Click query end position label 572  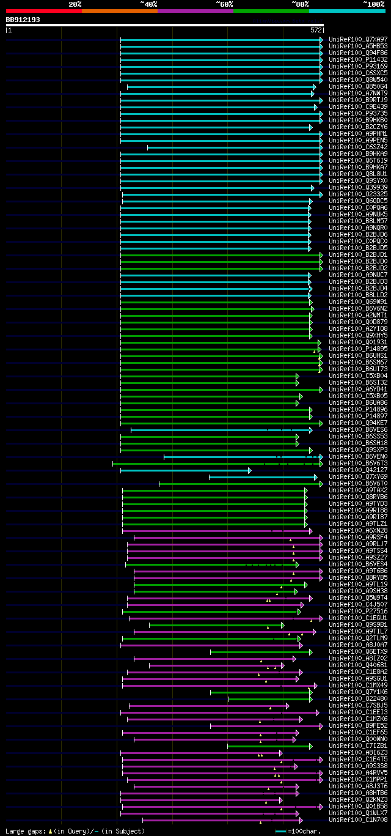coord(316,30)
